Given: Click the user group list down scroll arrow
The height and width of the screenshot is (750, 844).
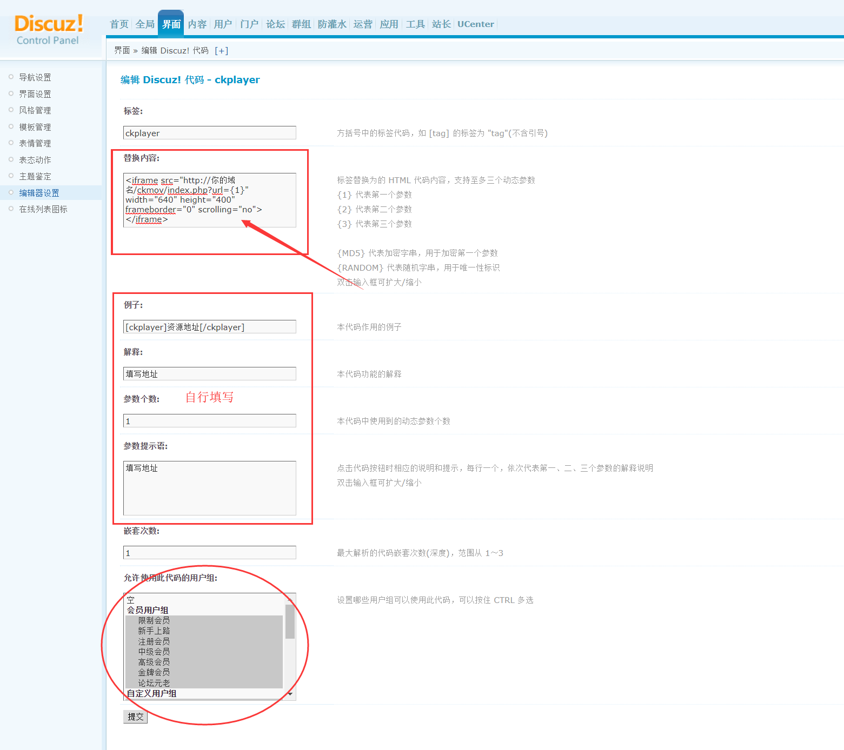Looking at the screenshot, I should pyautogui.click(x=290, y=694).
